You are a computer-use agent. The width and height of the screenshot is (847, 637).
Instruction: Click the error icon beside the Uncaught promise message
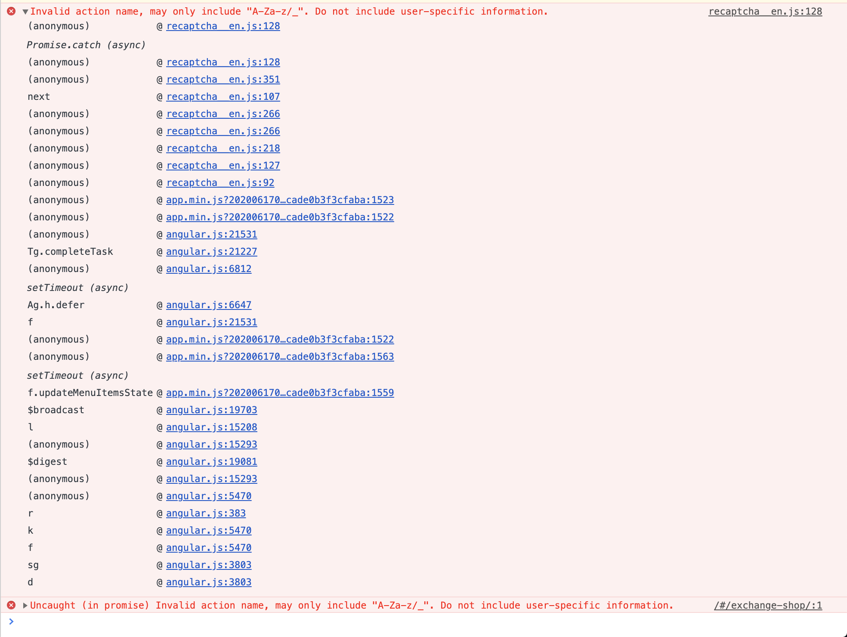(x=11, y=605)
